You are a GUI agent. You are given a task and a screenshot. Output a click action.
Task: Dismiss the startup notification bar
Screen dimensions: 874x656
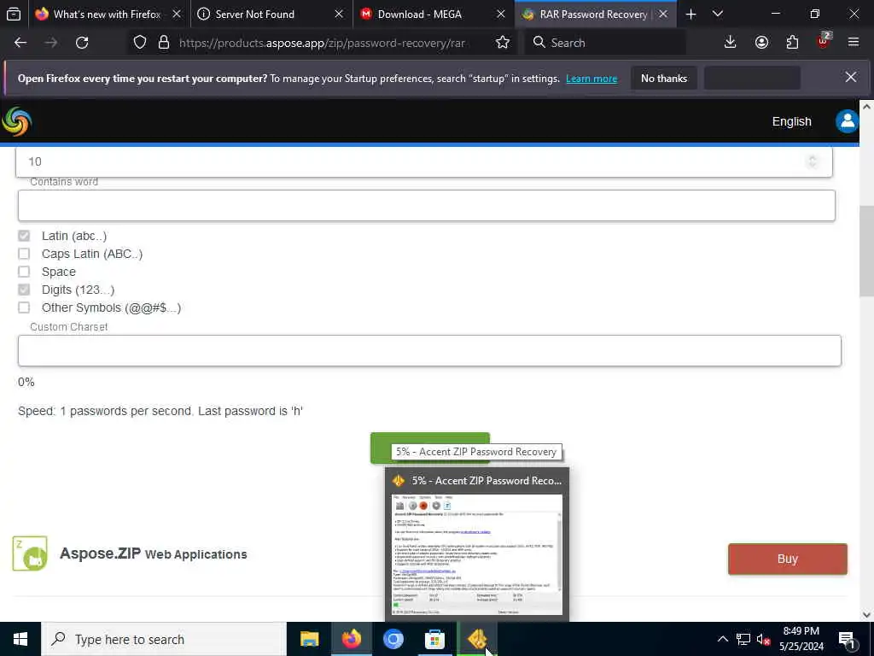point(851,77)
